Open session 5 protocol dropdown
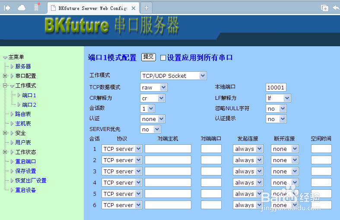 122,194
